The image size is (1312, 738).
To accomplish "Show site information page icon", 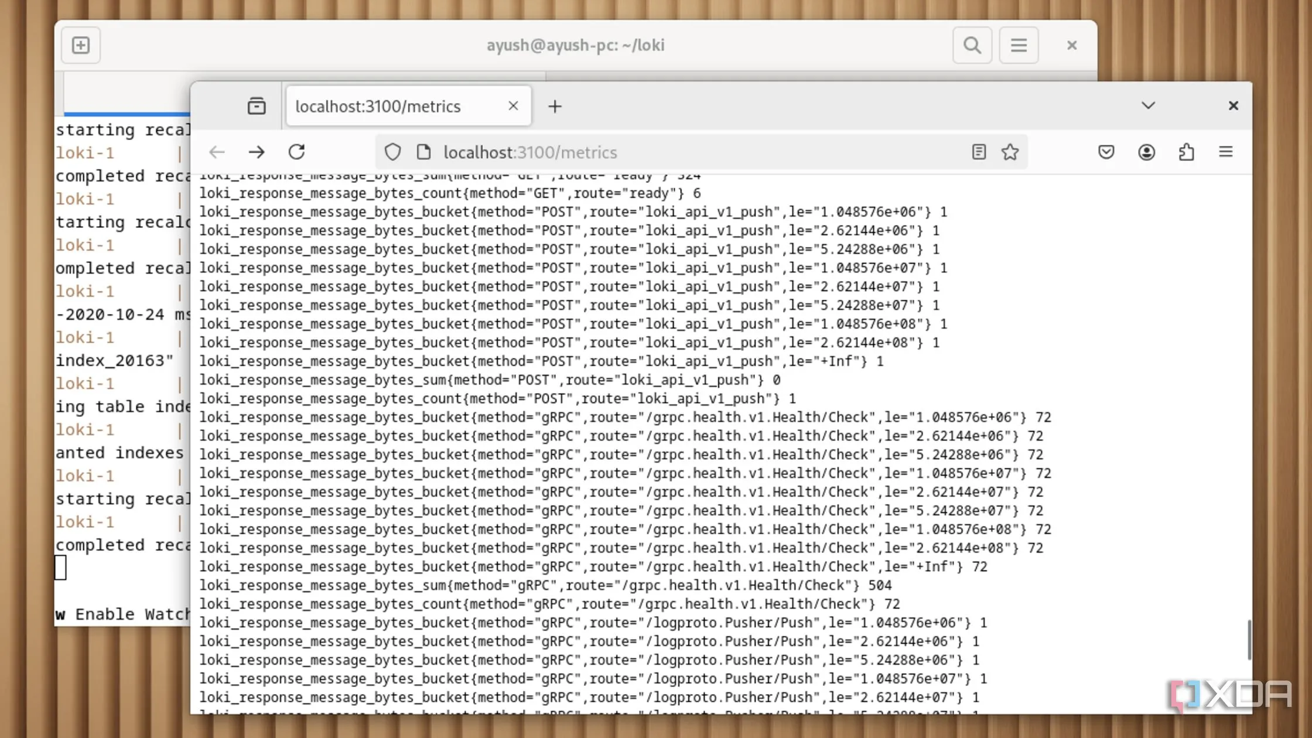I will (x=423, y=152).
